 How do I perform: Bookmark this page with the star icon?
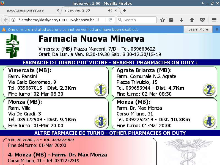(163, 20)
